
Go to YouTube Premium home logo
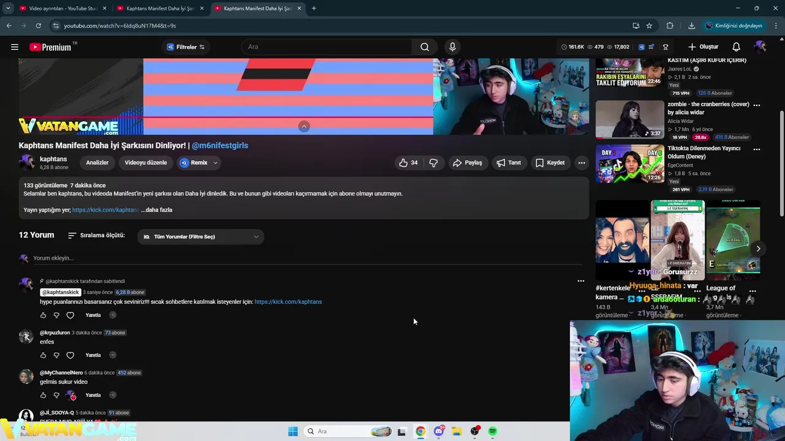click(x=51, y=47)
